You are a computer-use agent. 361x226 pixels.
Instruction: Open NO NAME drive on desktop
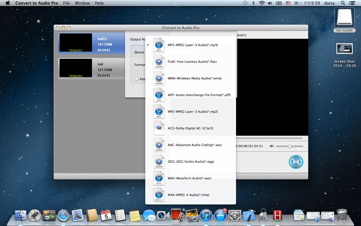coord(344,20)
